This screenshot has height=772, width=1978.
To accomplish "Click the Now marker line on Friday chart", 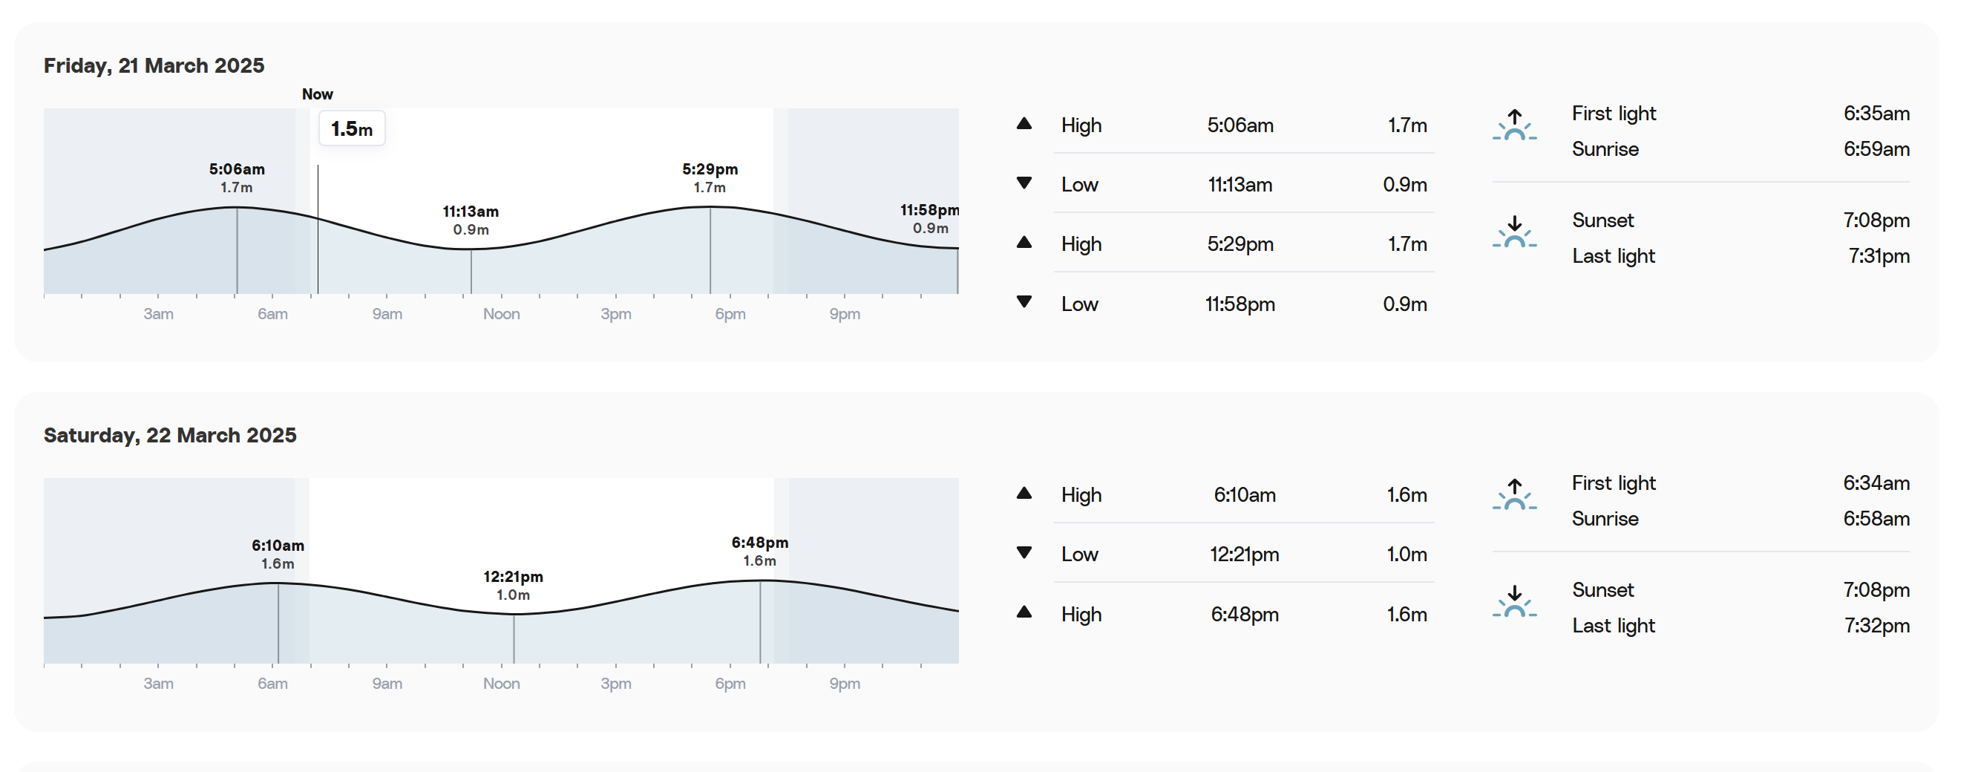I will 318,229.
